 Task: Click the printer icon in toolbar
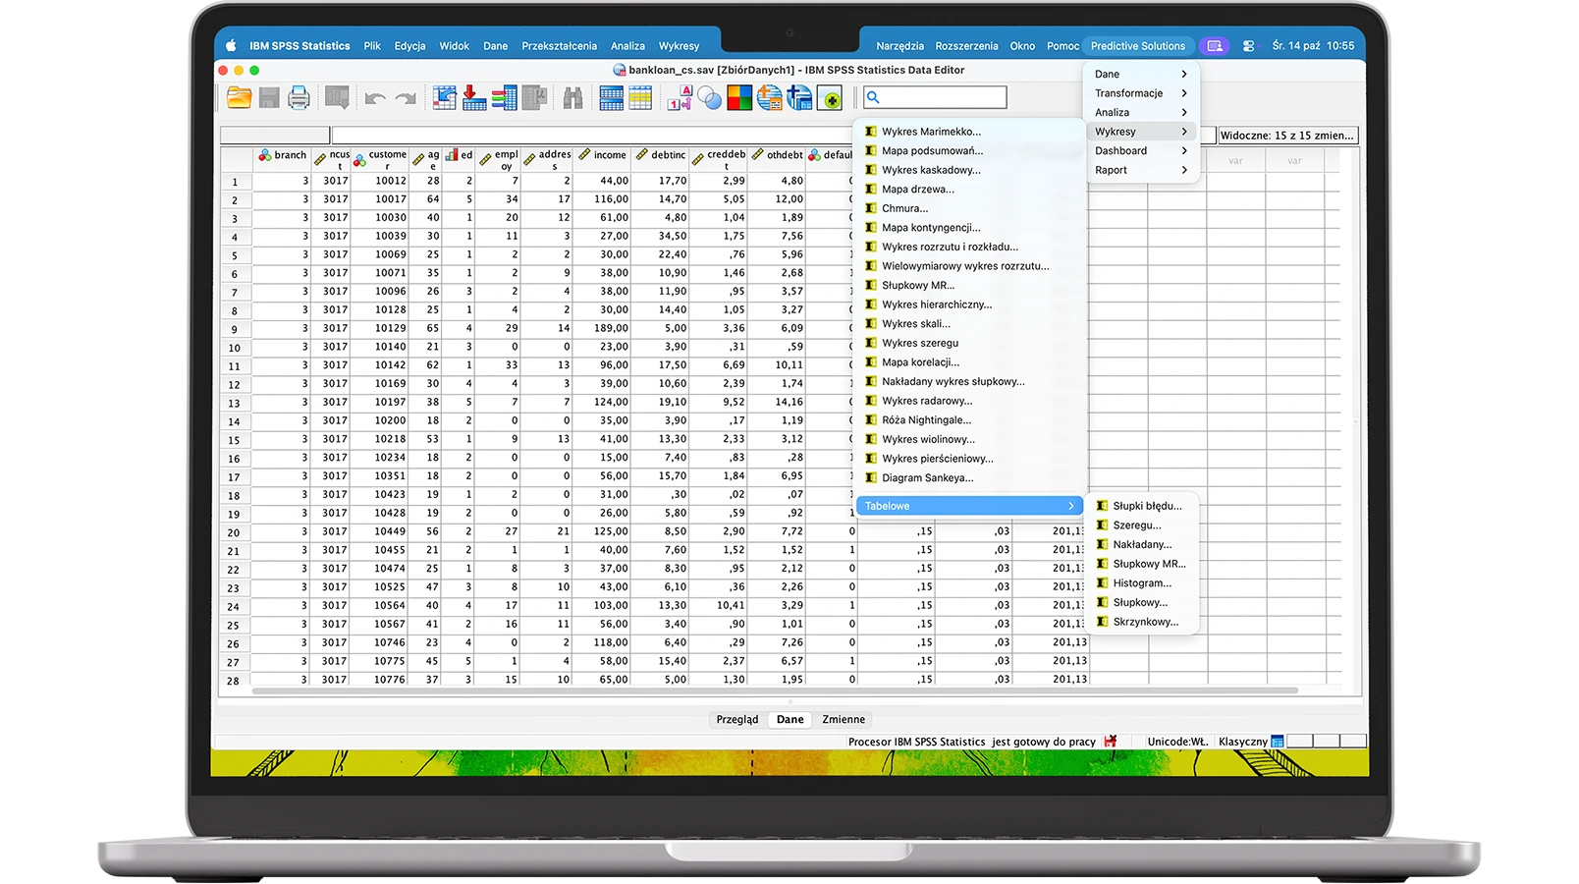tap(299, 97)
